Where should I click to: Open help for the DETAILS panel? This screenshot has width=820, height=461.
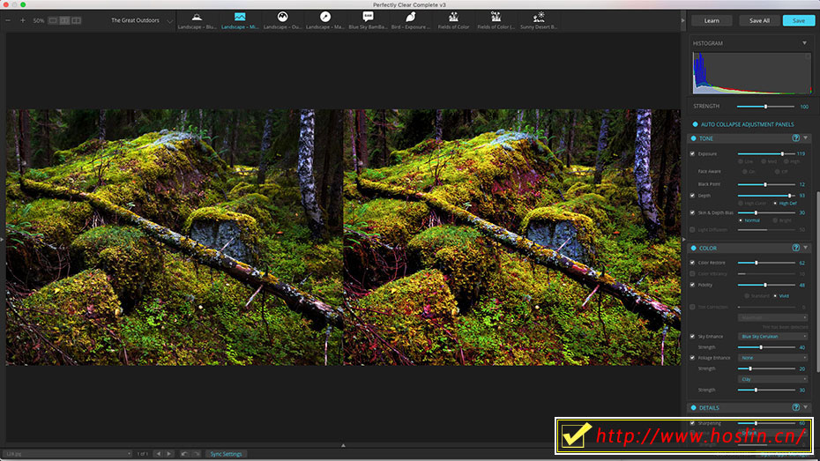(x=795, y=407)
